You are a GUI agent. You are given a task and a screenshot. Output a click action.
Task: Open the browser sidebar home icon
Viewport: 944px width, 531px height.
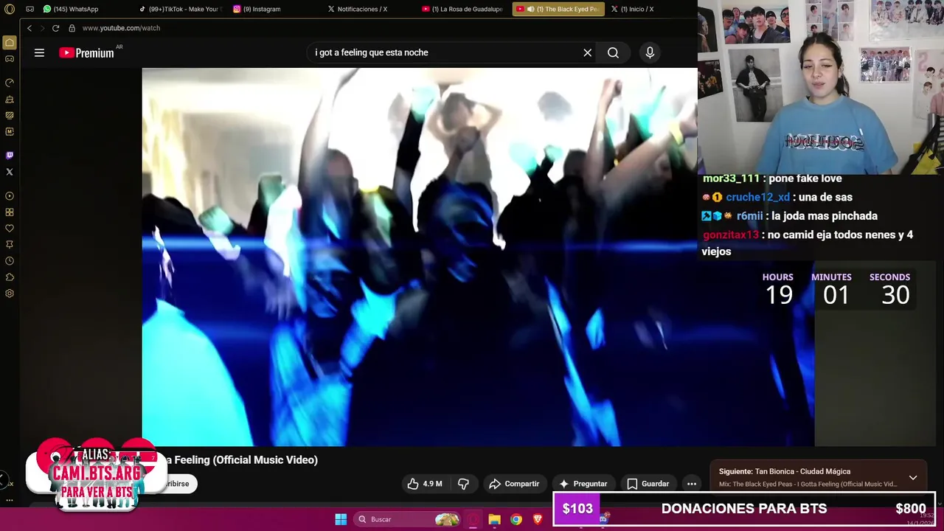click(10, 43)
